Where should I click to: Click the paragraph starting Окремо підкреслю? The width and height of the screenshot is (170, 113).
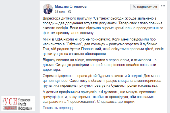coord(102,81)
